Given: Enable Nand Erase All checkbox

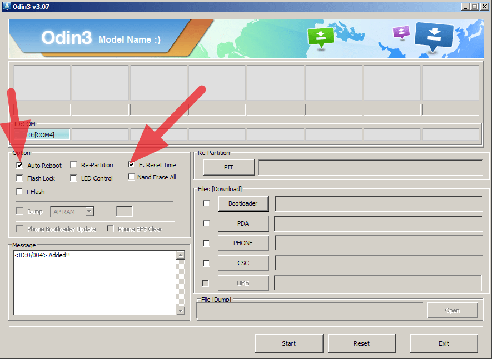Looking at the screenshot, I should (x=131, y=177).
